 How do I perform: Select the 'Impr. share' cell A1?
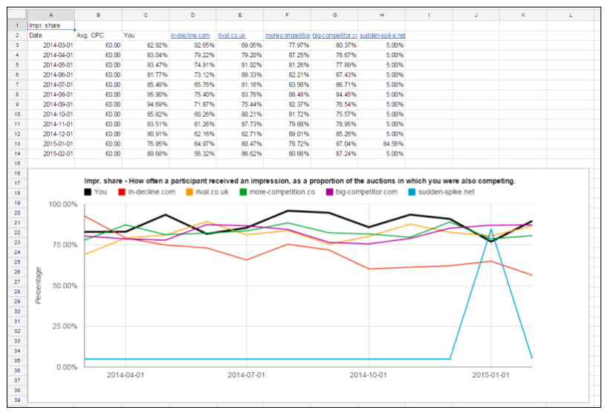pyautogui.click(x=51, y=25)
